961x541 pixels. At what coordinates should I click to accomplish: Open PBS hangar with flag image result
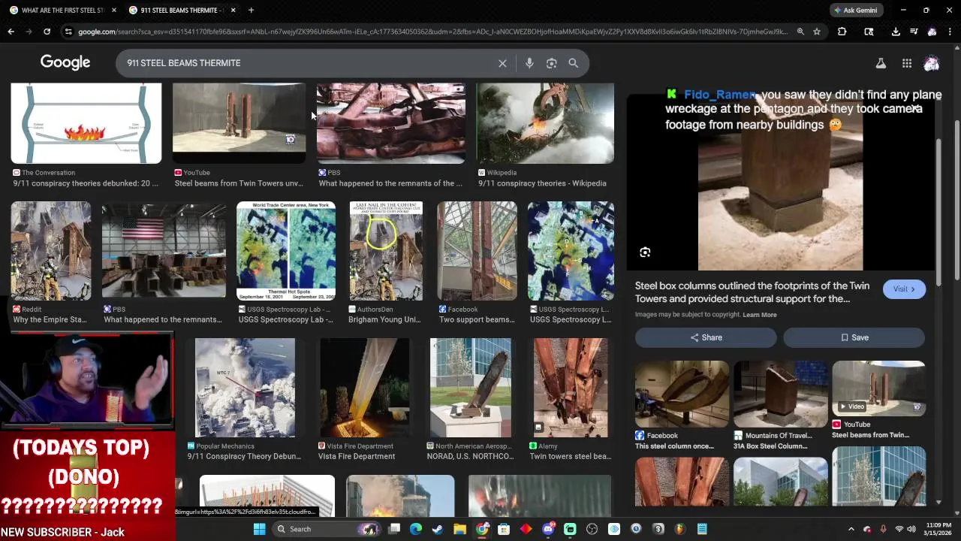[164, 251]
